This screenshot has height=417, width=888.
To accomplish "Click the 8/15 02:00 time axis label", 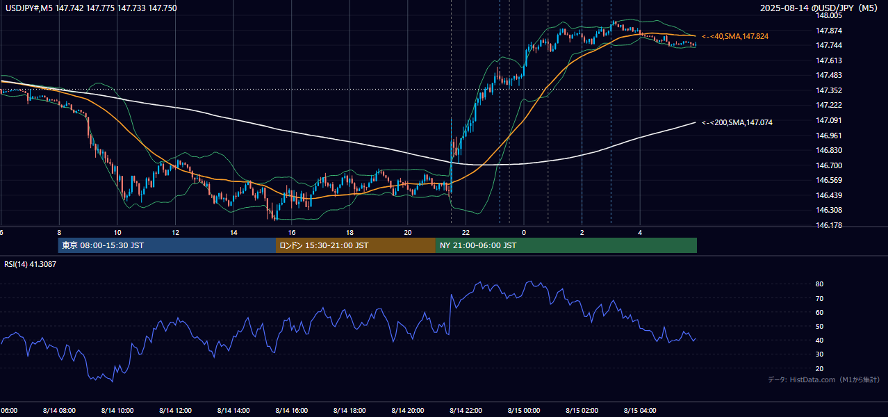I will tap(582, 411).
